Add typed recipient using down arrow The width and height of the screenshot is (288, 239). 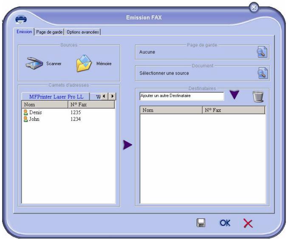tap(234, 95)
